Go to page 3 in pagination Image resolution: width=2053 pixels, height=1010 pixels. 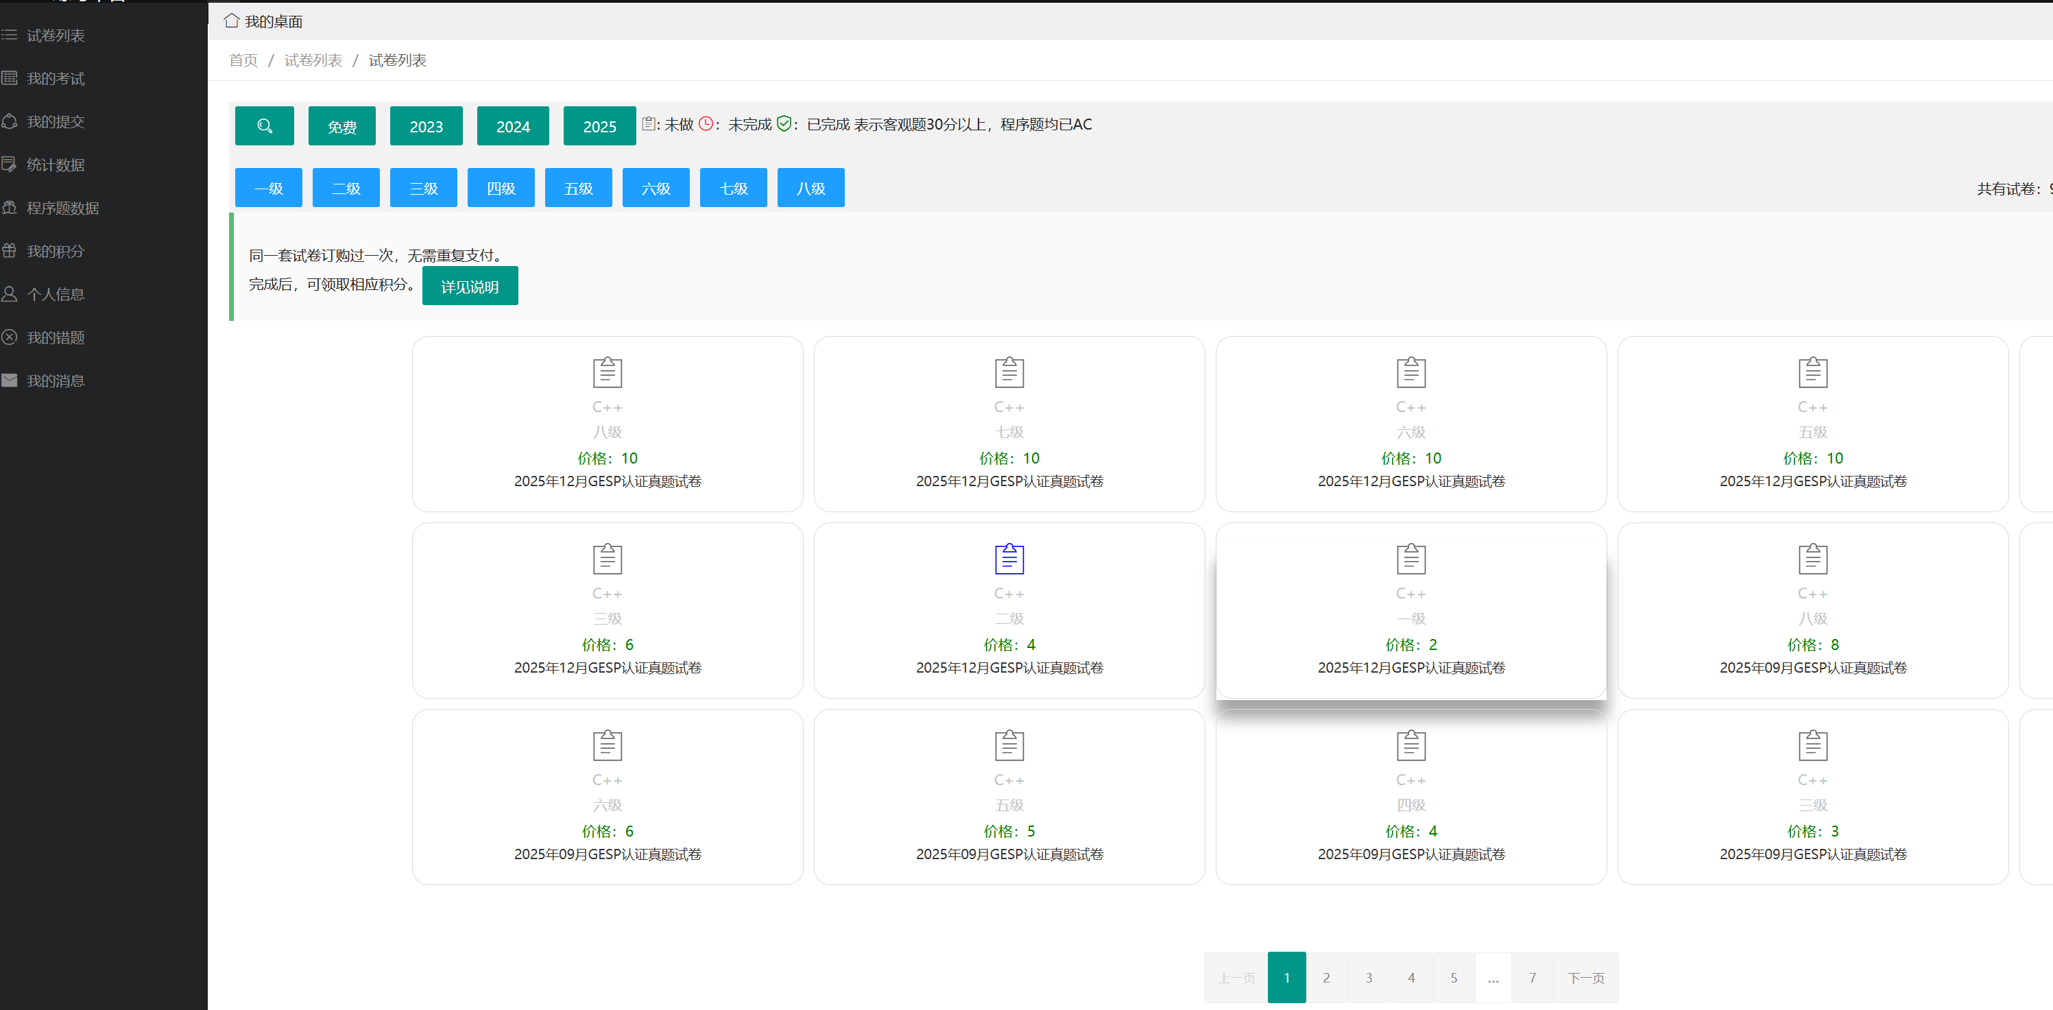coord(1369,977)
